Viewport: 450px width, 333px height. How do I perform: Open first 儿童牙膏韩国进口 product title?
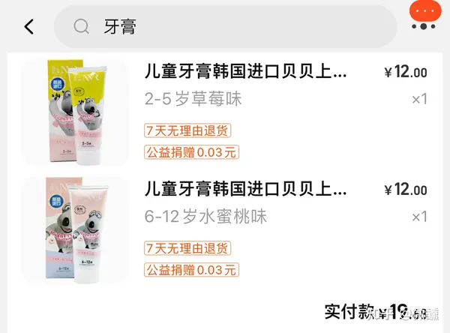click(246, 71)
